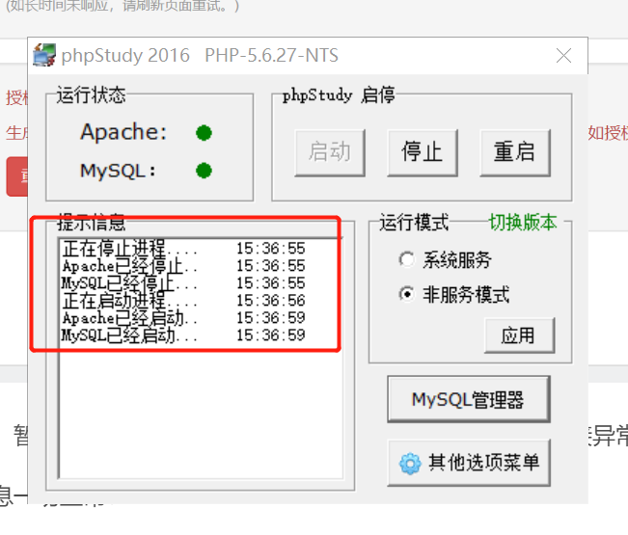The width and height of the screenshot is (628, 535).
Task: Click the 运行模式 group label
Action: click(414, 222)
